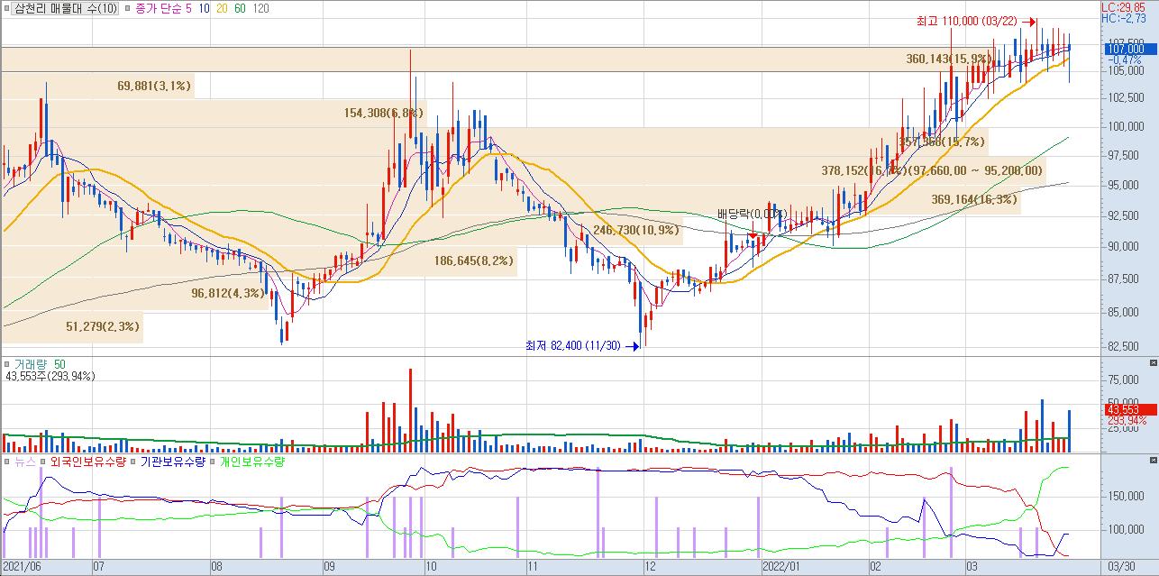Toggle the 종가 단순 moving average square
1159x576 pixels.
pyautogui.click(x=126, y=8)
